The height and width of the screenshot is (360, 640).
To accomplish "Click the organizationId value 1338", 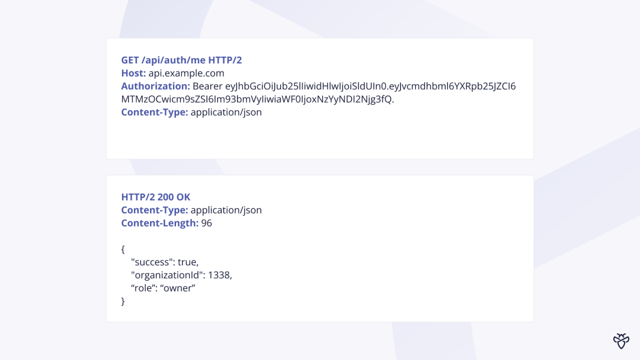I will click(220, 275).
